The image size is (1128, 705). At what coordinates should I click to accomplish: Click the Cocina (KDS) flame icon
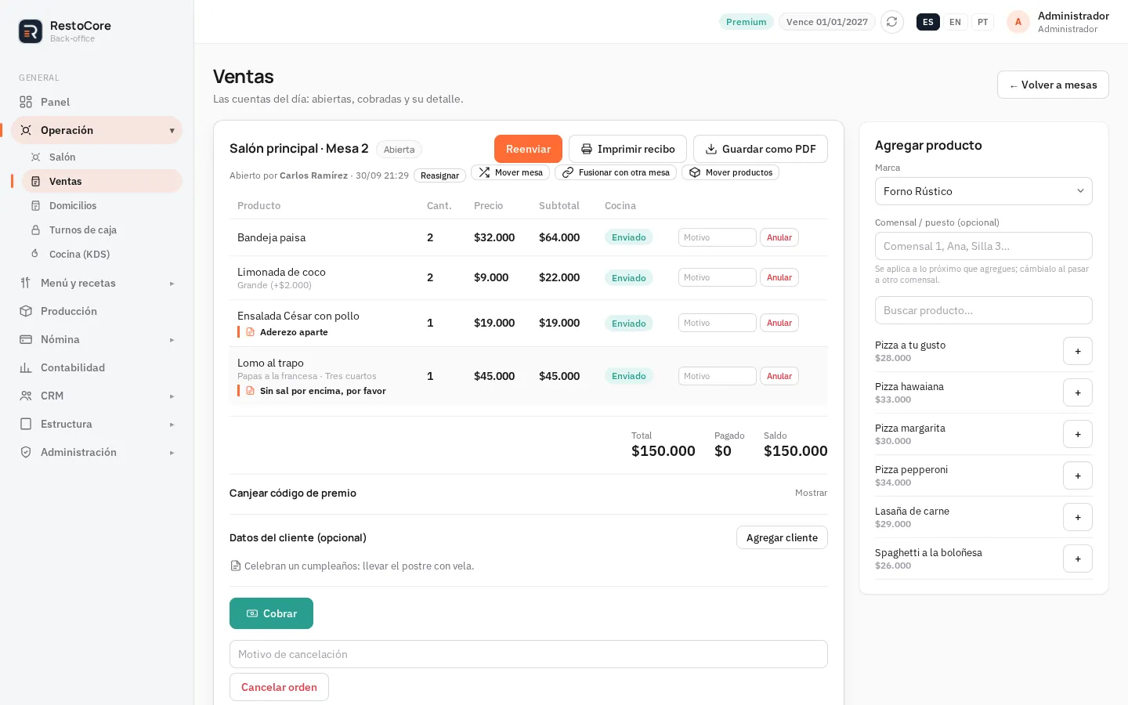(35, 254)
